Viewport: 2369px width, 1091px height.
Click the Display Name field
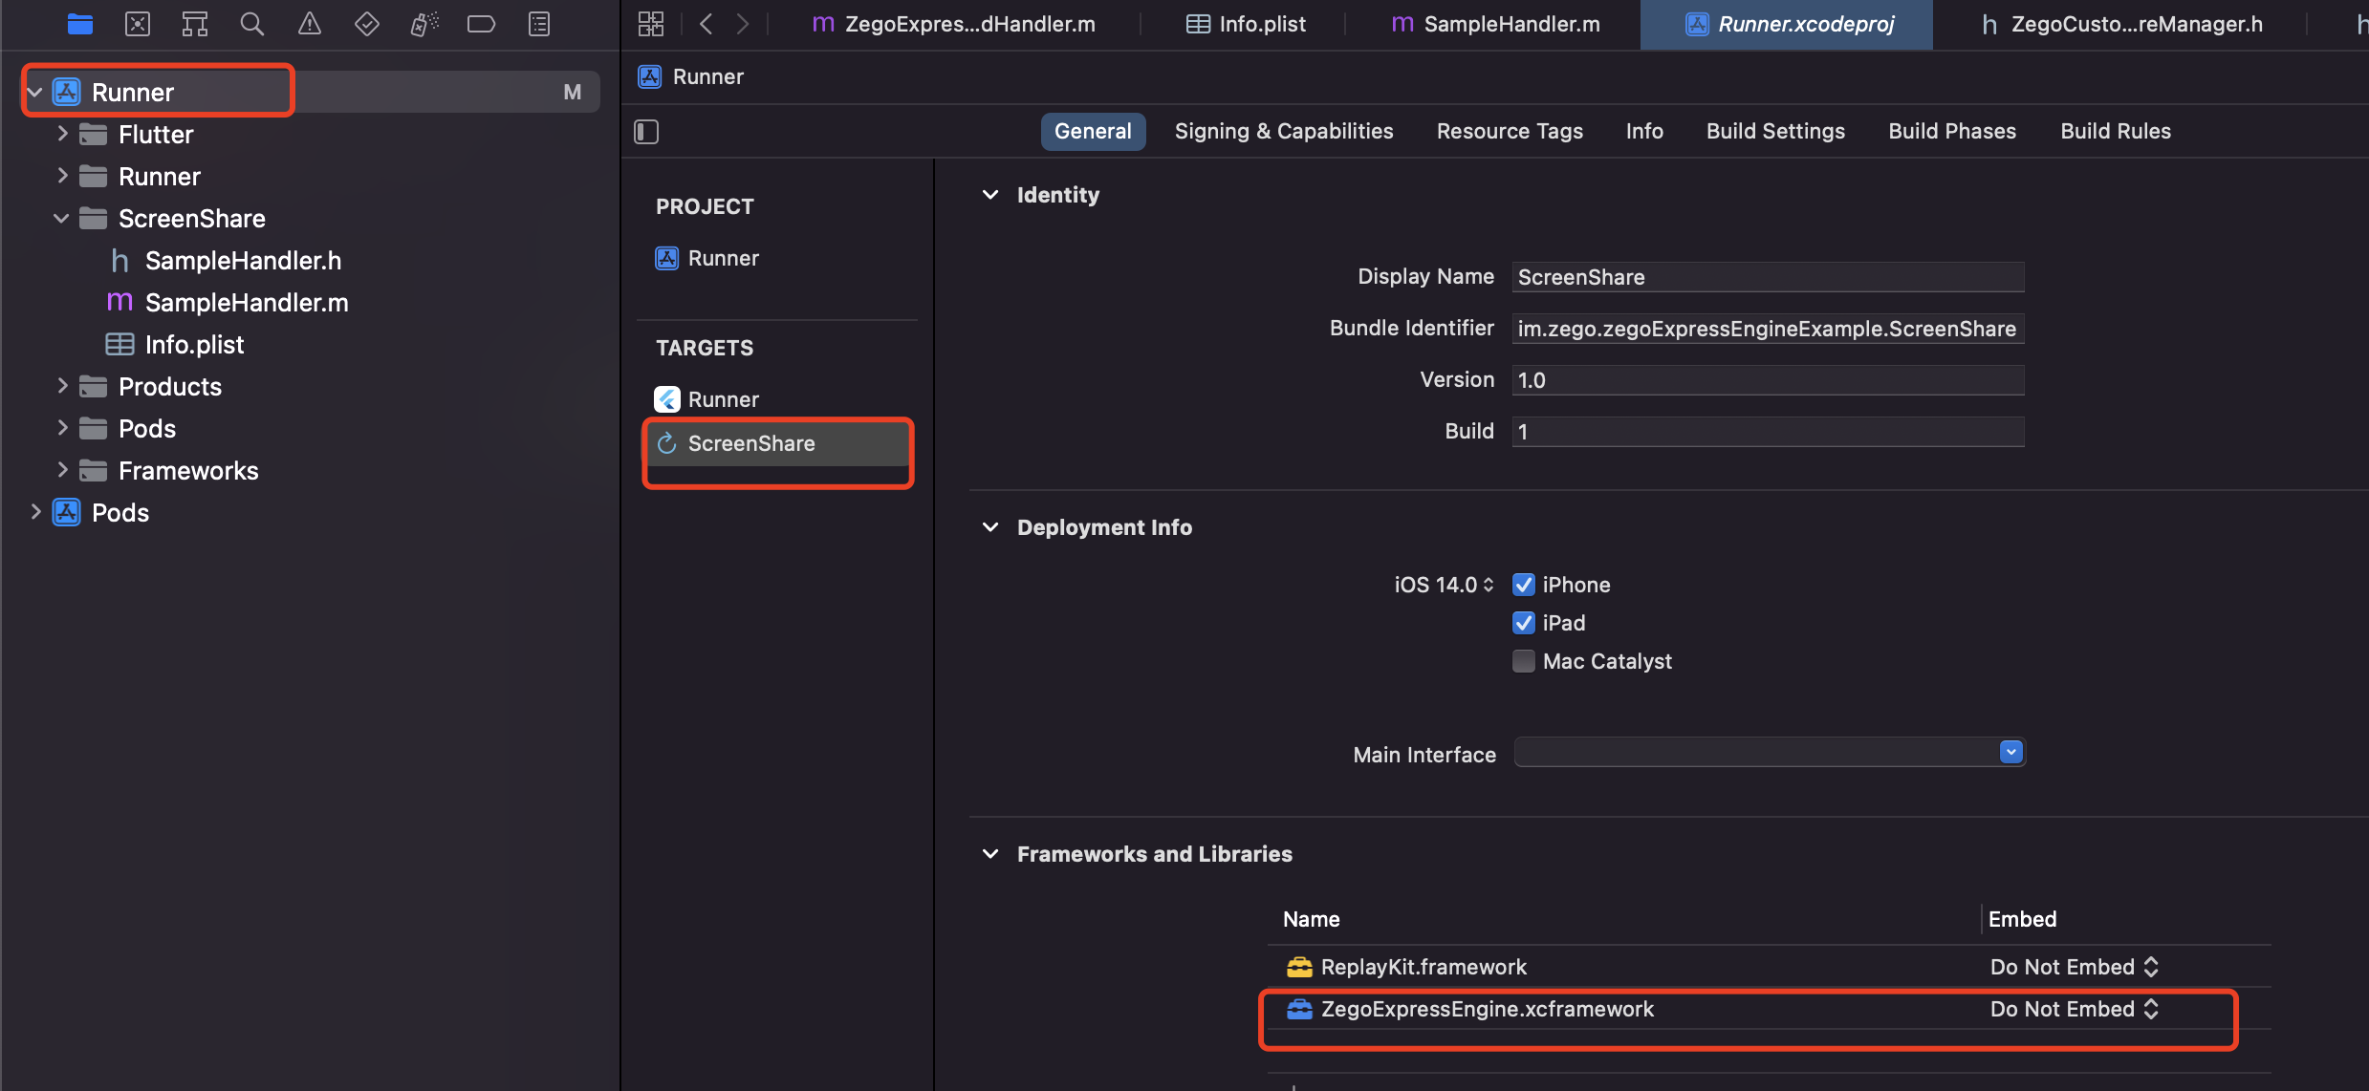[1769, 277]
